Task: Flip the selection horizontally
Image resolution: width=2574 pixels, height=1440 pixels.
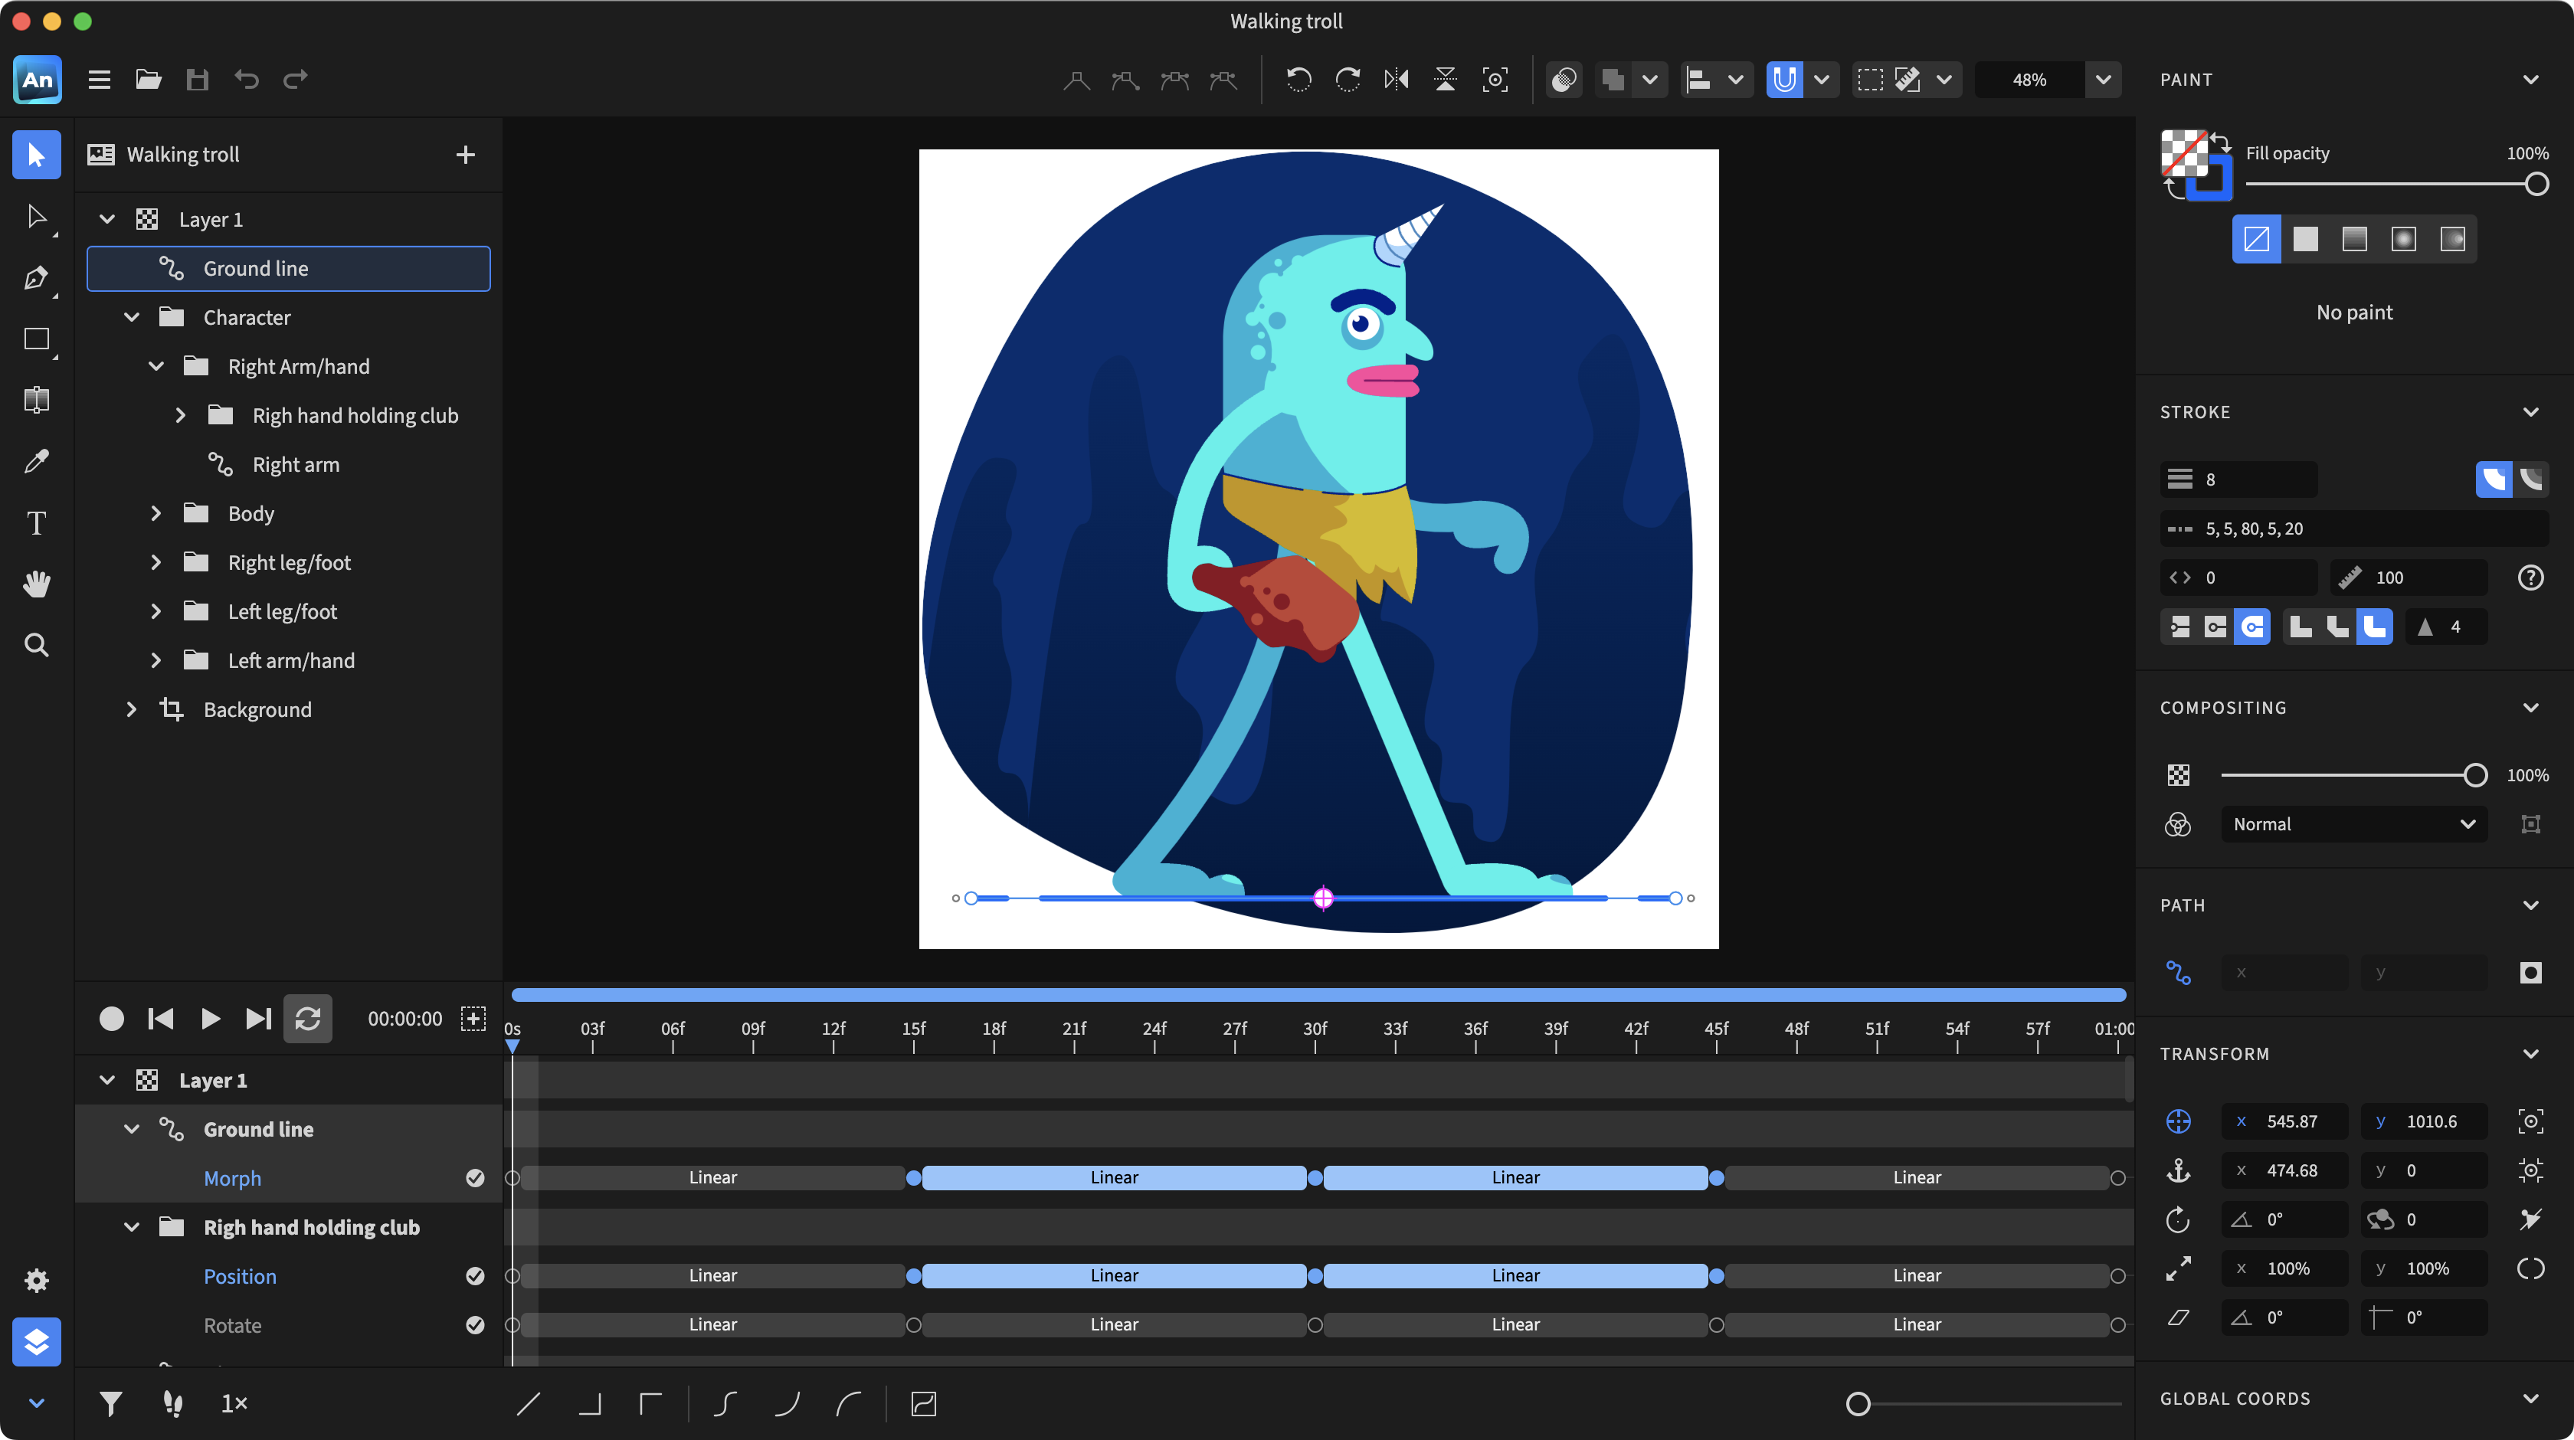Action: click(1396, 79)
